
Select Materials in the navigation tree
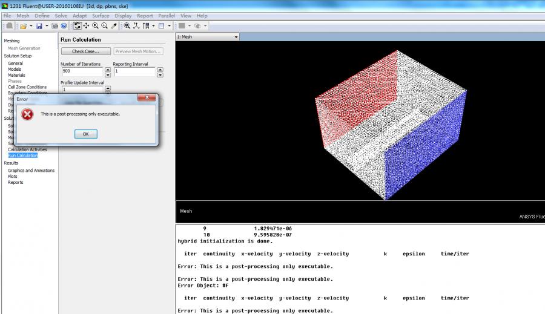[x=17, y=75]
